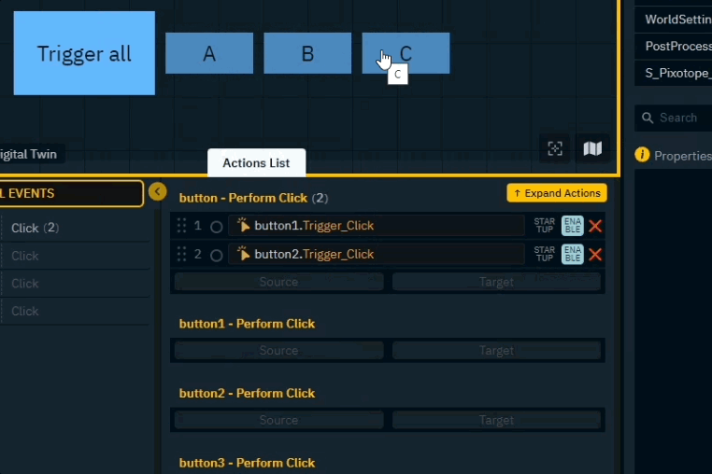Delete the button1.Trigger_Click action with red X

(595, 226)
